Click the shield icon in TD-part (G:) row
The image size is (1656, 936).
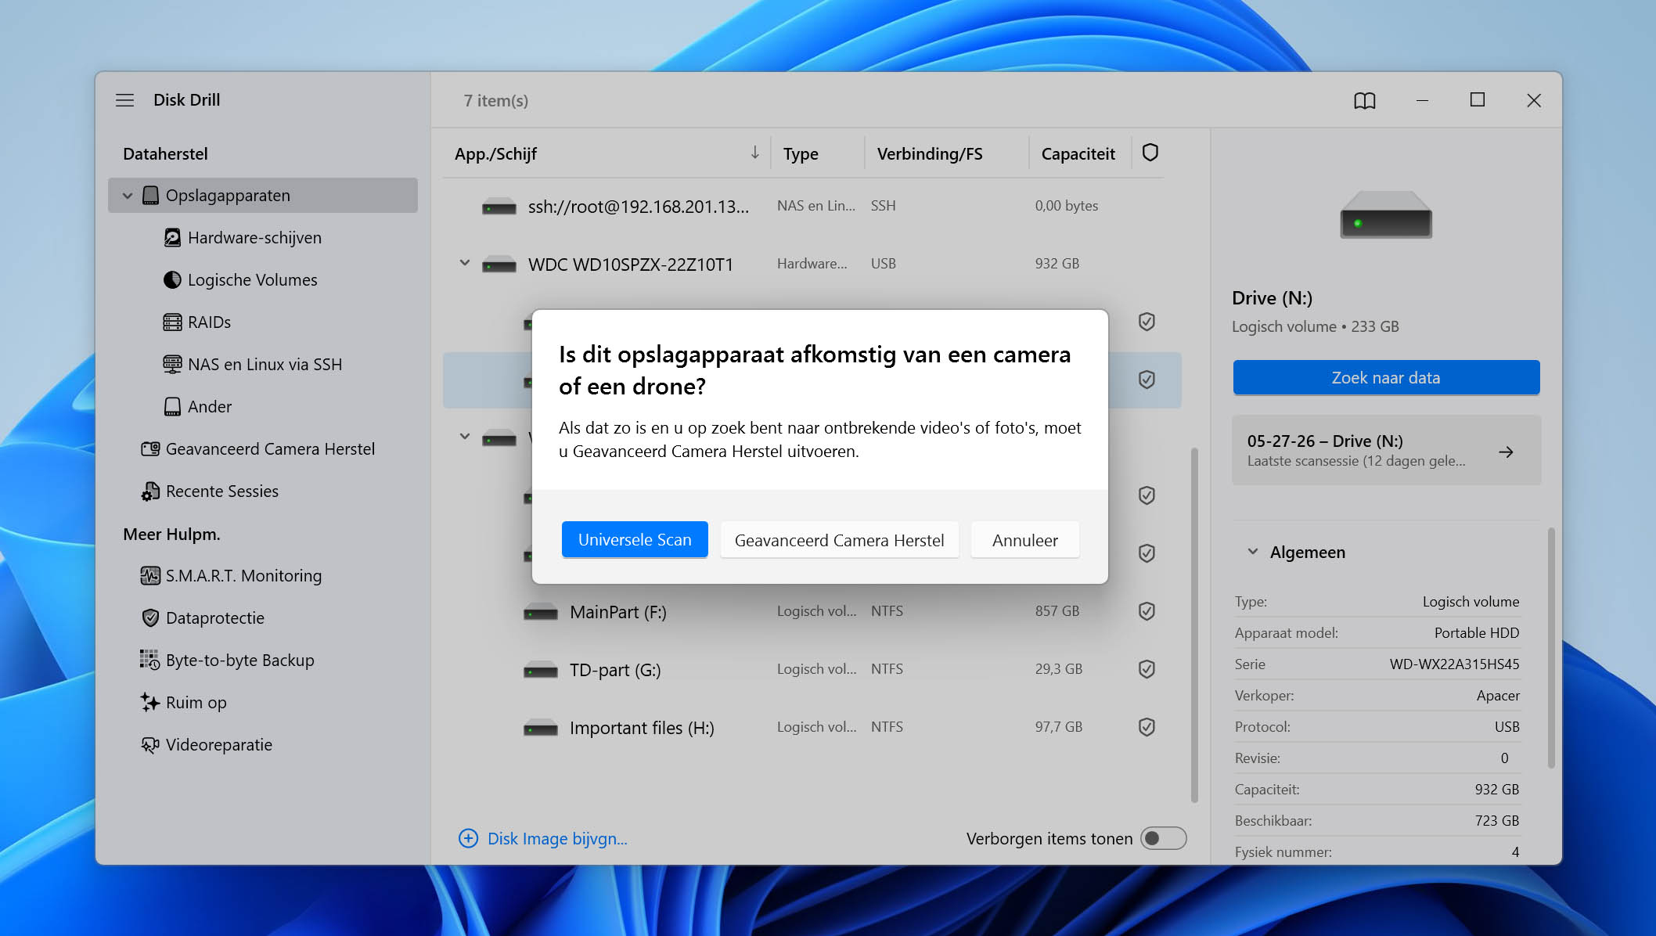[x=1147, y=669]
